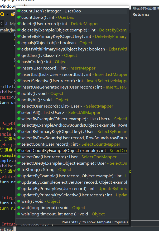Click the Search magnifier toolbar icon
The width and height of the screenshot is (159, 231).
click(x=2, y=14)
